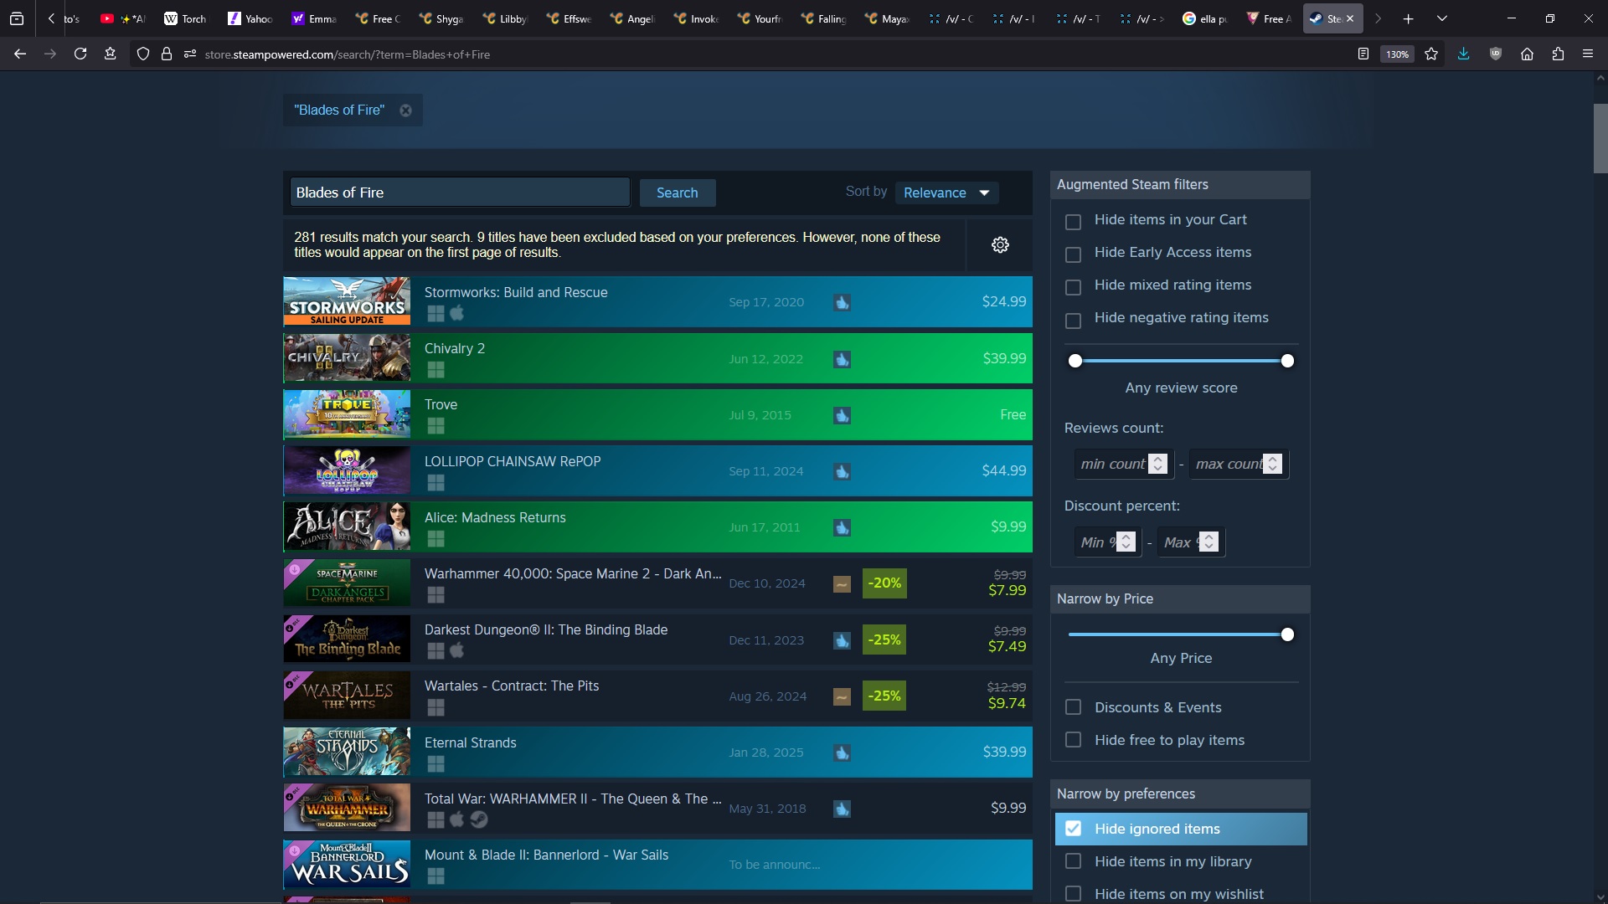Click 130% zoom level indicator
The height and width of the screenshot is (904, 1608).
(x=1397, y=54)
